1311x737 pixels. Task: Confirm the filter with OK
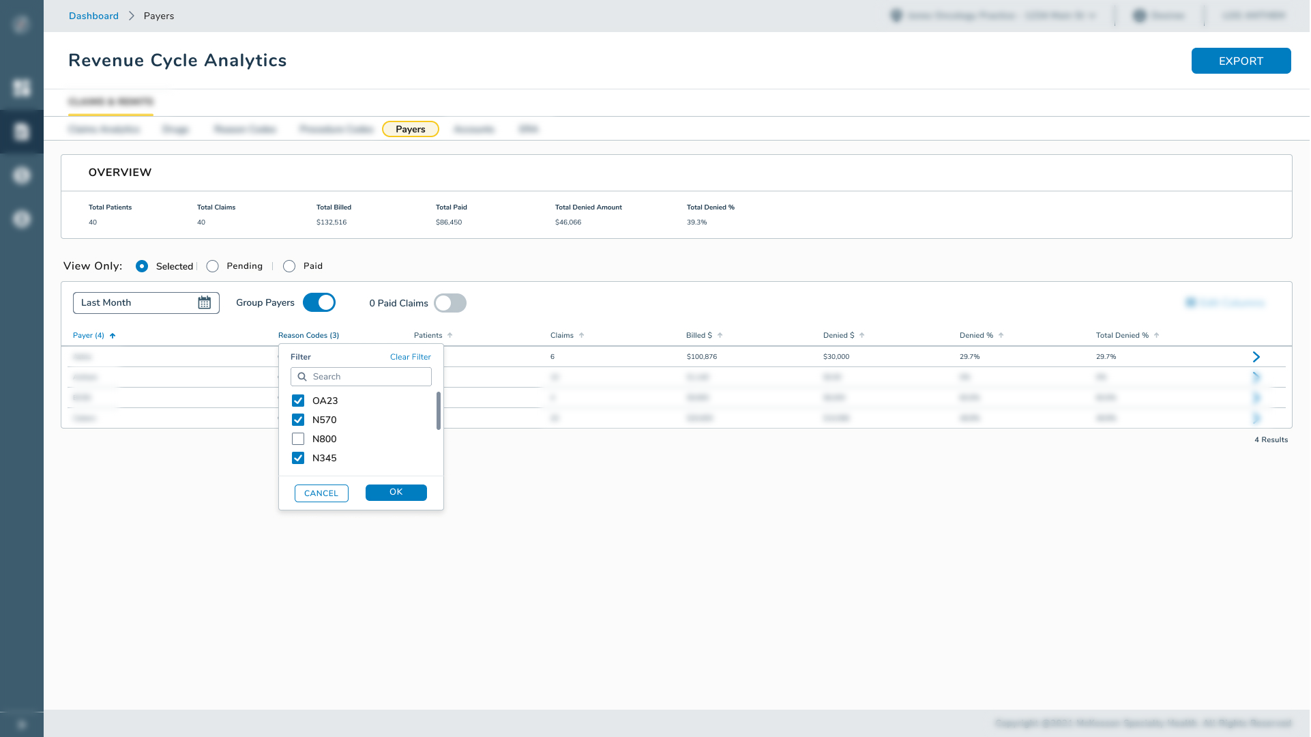pos(396,493)
